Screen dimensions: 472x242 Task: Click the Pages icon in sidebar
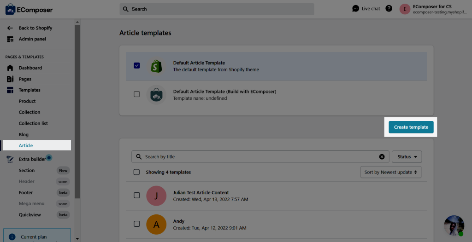pos(10,79)
